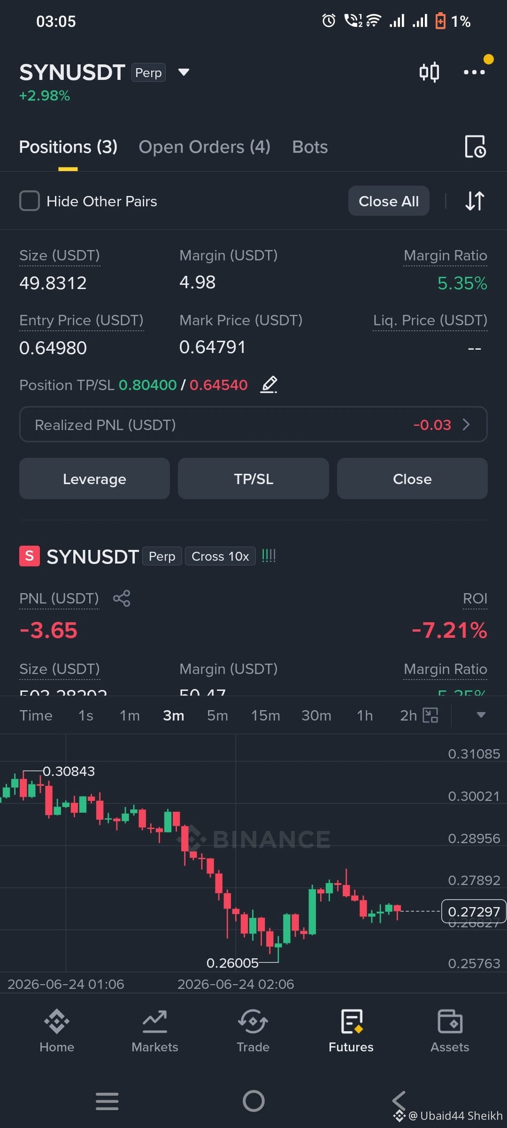The image size is (507, 1128).
Task: Tap the Leverage button
Action: (94, 478)
